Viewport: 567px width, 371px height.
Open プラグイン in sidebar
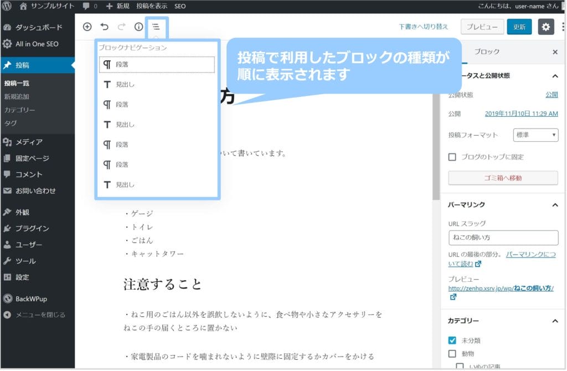(x=38, y=228)
